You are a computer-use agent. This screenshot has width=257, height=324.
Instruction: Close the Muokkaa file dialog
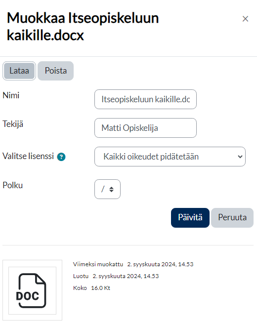245,19
